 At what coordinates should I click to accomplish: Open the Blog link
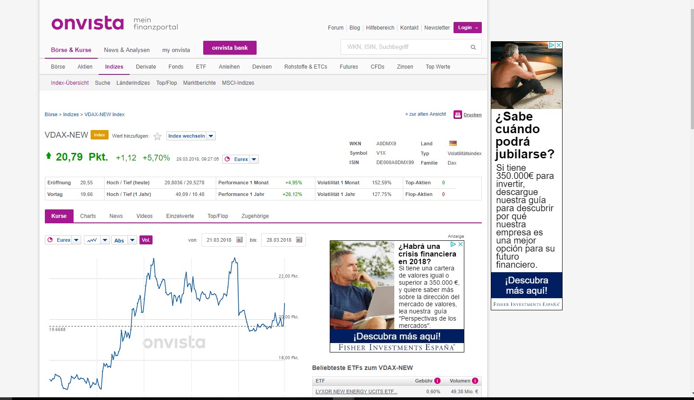(x=355, y=28)
